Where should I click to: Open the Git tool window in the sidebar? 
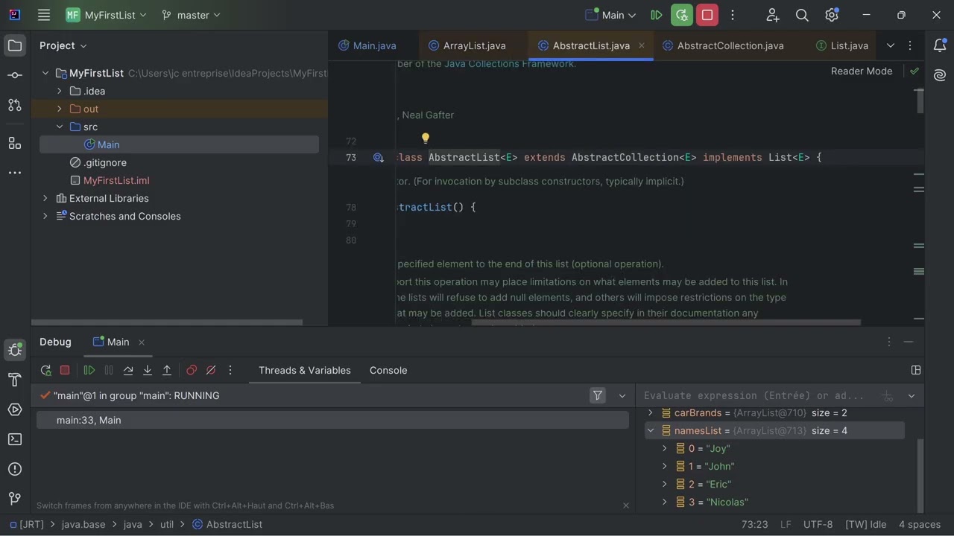[x=15, y=499]
